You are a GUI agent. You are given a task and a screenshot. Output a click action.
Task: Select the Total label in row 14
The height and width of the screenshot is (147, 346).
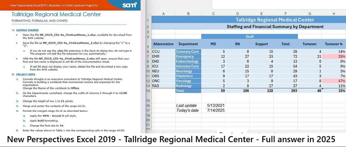188,91
